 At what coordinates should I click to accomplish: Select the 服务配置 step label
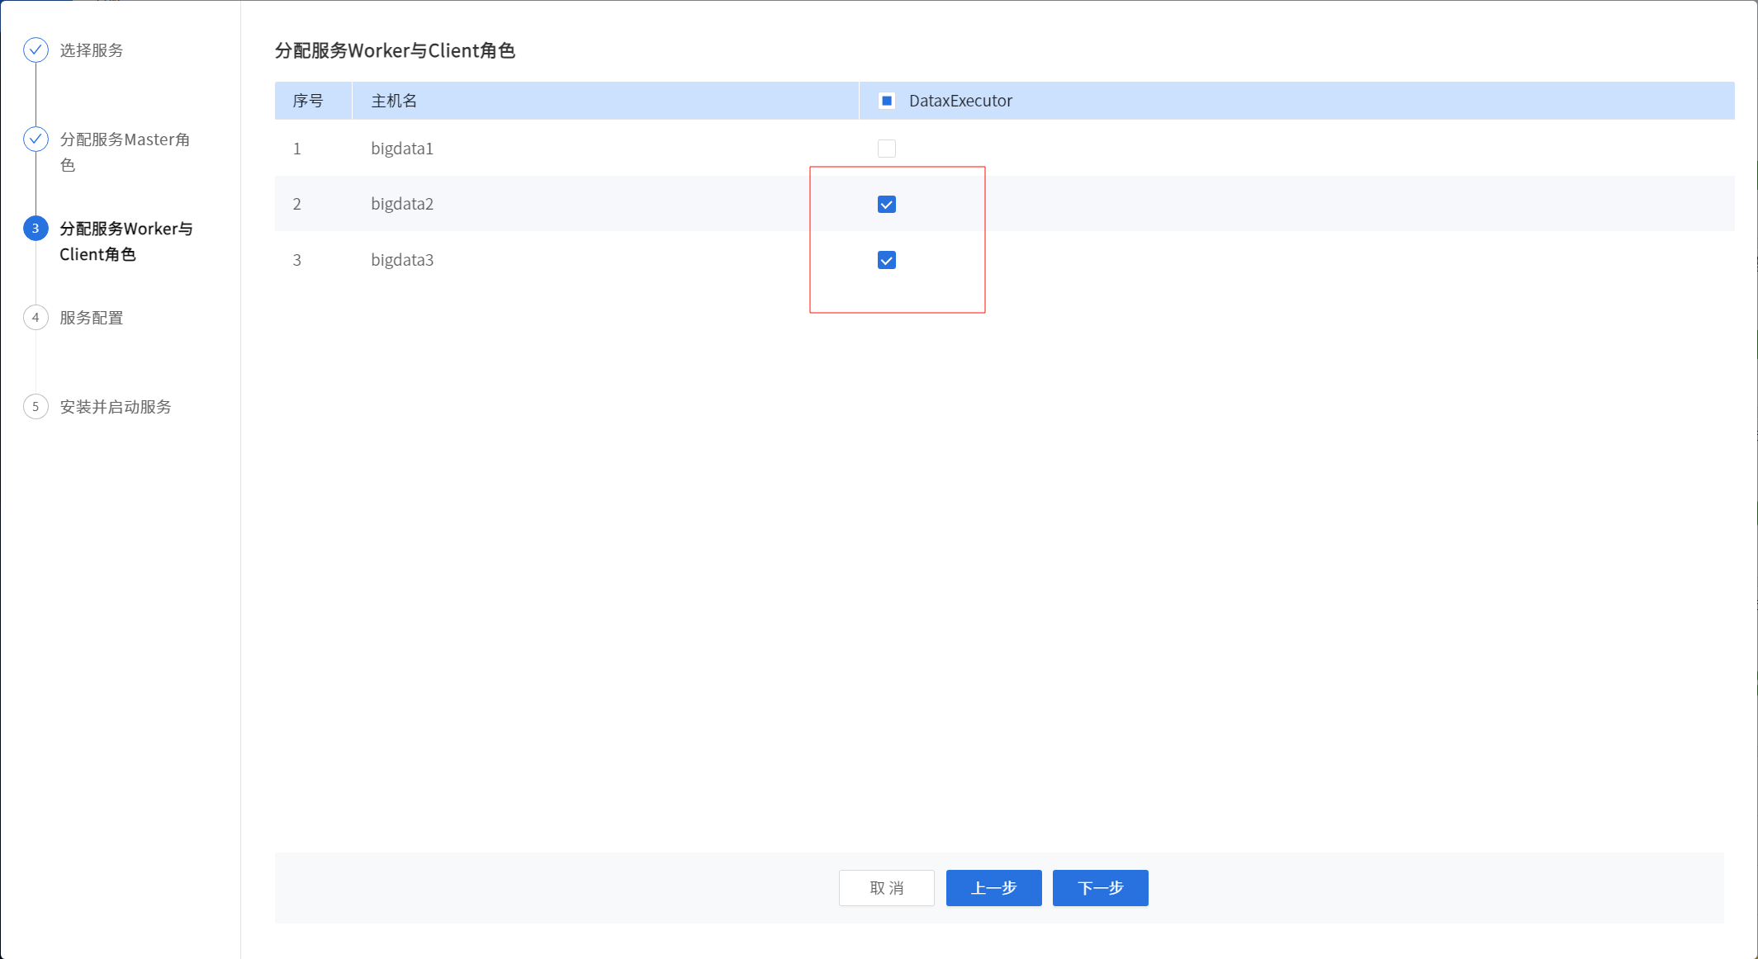92,318
